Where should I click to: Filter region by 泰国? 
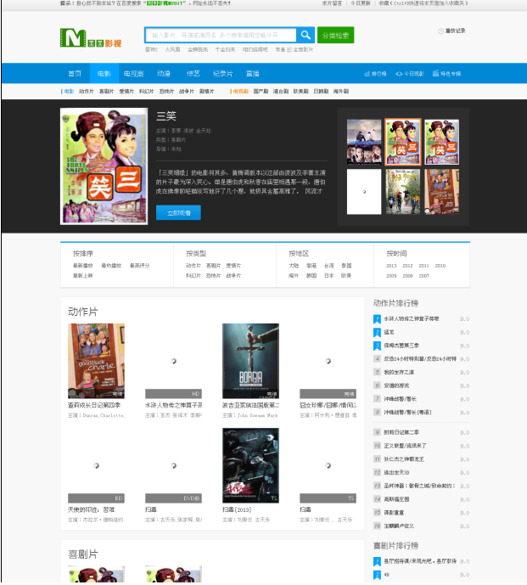click(x=346, y=266)
